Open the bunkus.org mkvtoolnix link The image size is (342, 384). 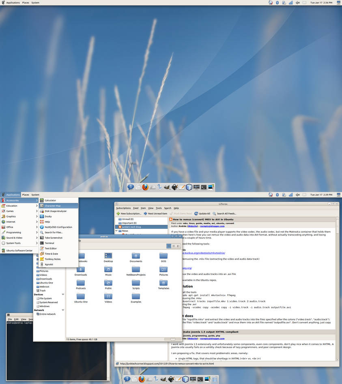click(x=204, y=253)
